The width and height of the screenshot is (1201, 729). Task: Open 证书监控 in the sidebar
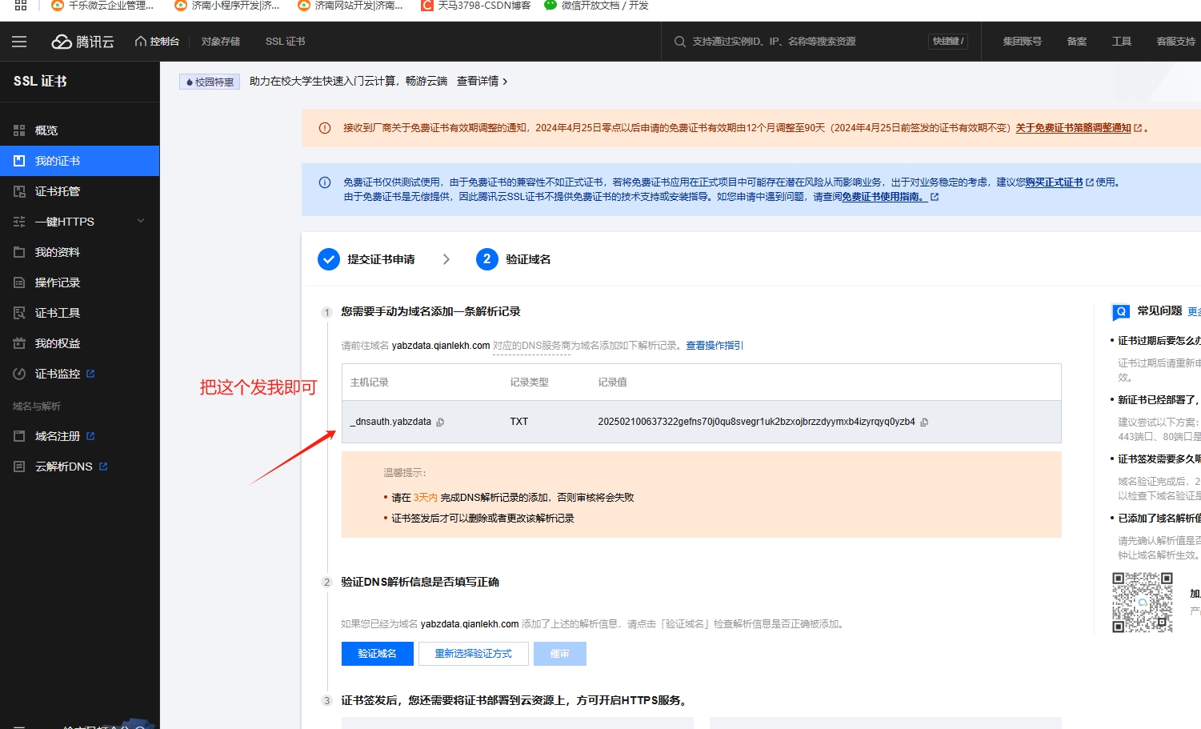(x=79, y=374)
